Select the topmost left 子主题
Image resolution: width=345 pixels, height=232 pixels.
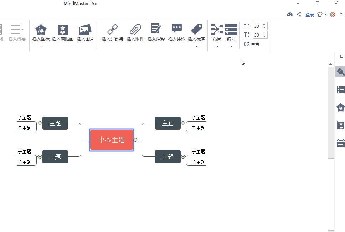(x=25, y=118)
